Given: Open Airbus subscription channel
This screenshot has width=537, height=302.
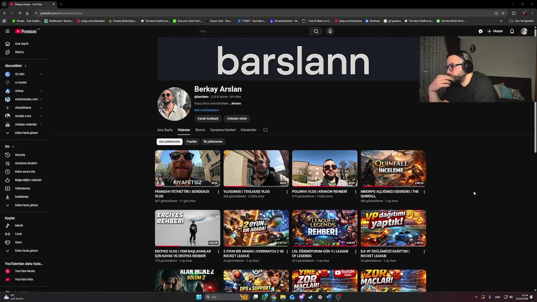Looking at the screenshot, I should (24, 91).
